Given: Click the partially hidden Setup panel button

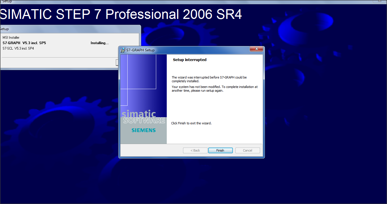Looking at the screenshot, I should click(x=117, y=62).
